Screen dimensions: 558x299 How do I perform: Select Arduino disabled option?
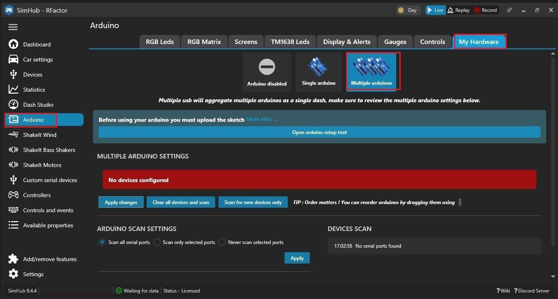point(267,72)
